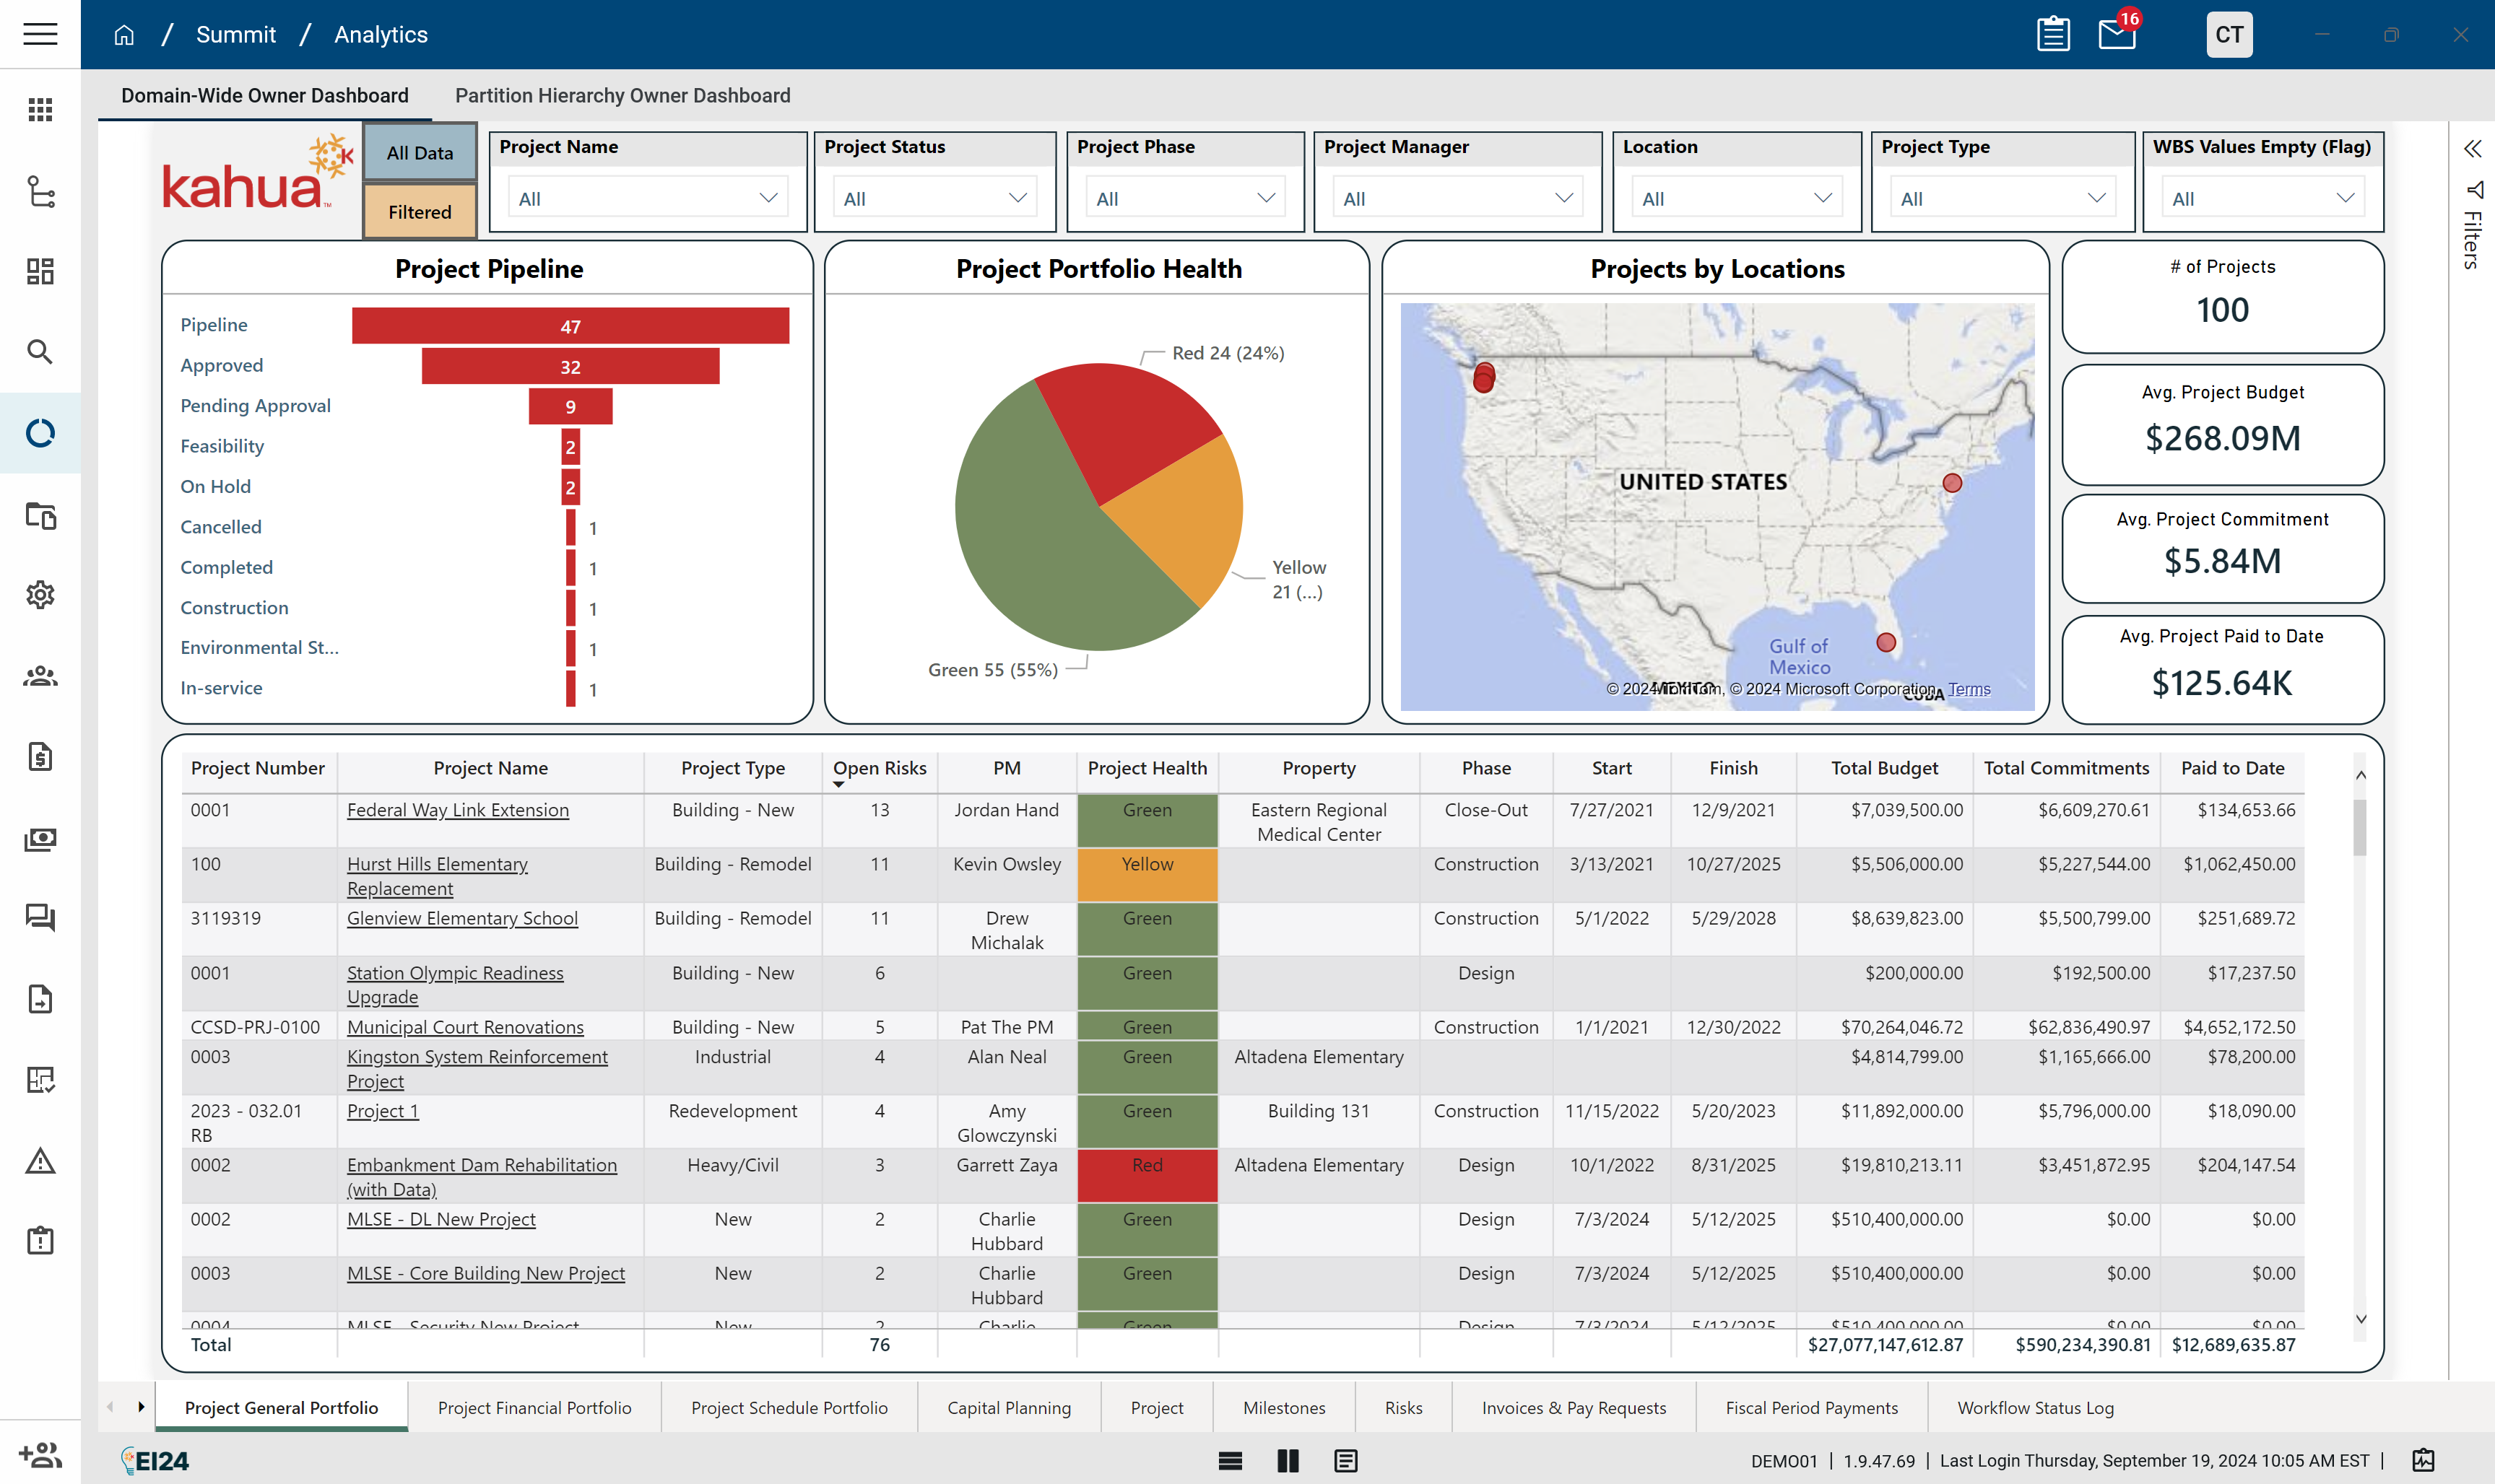
Task: Open the apps grid icon in sidebar
Action: (x=40, y=110)
